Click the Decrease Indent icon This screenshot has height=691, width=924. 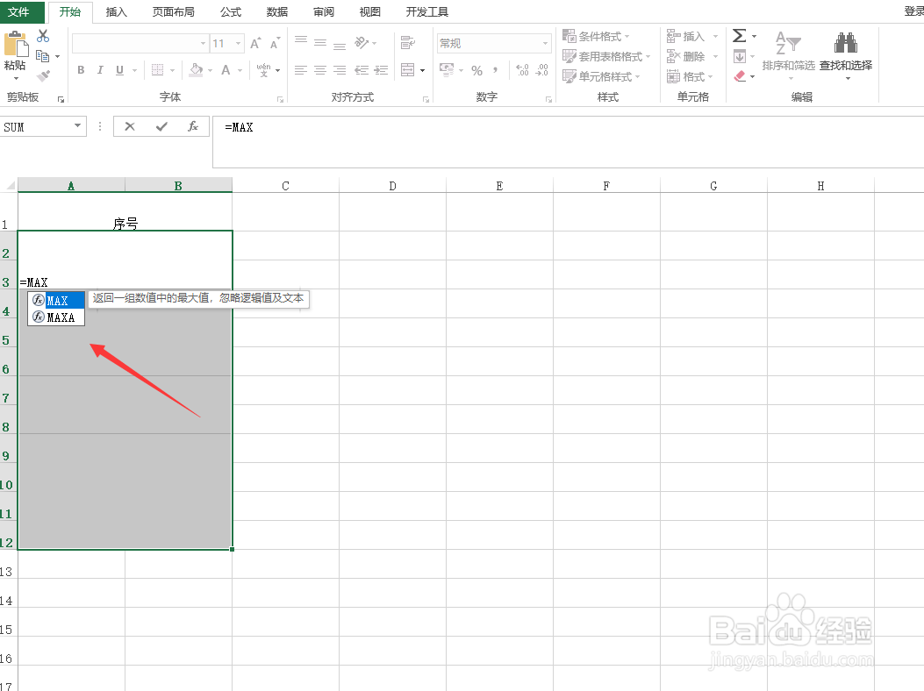[362, 70]
